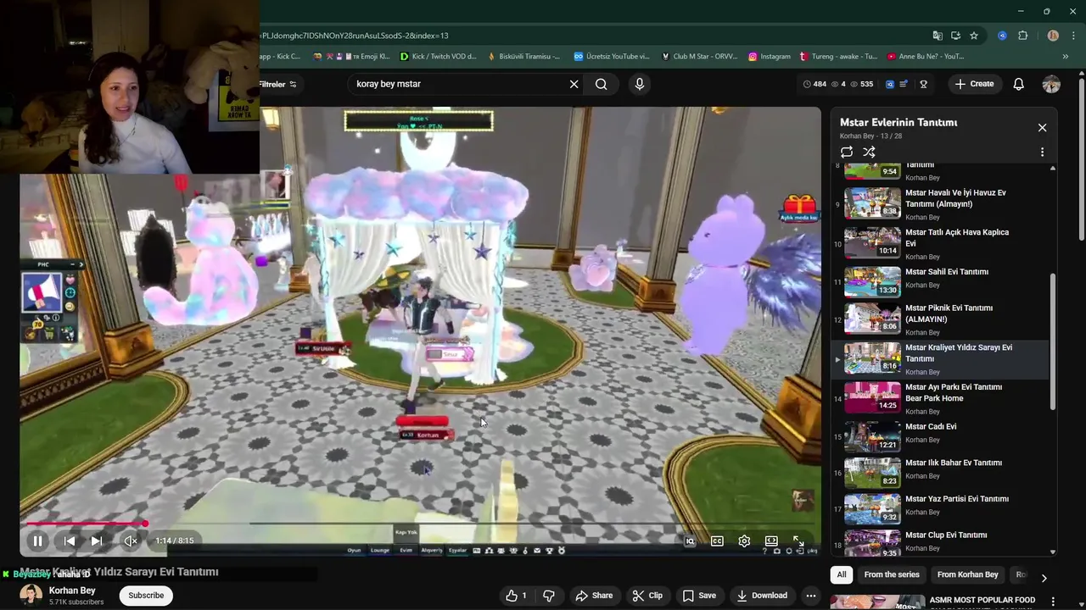Open the Create menu
The image size is (1086, 610).
pos(974,84)
